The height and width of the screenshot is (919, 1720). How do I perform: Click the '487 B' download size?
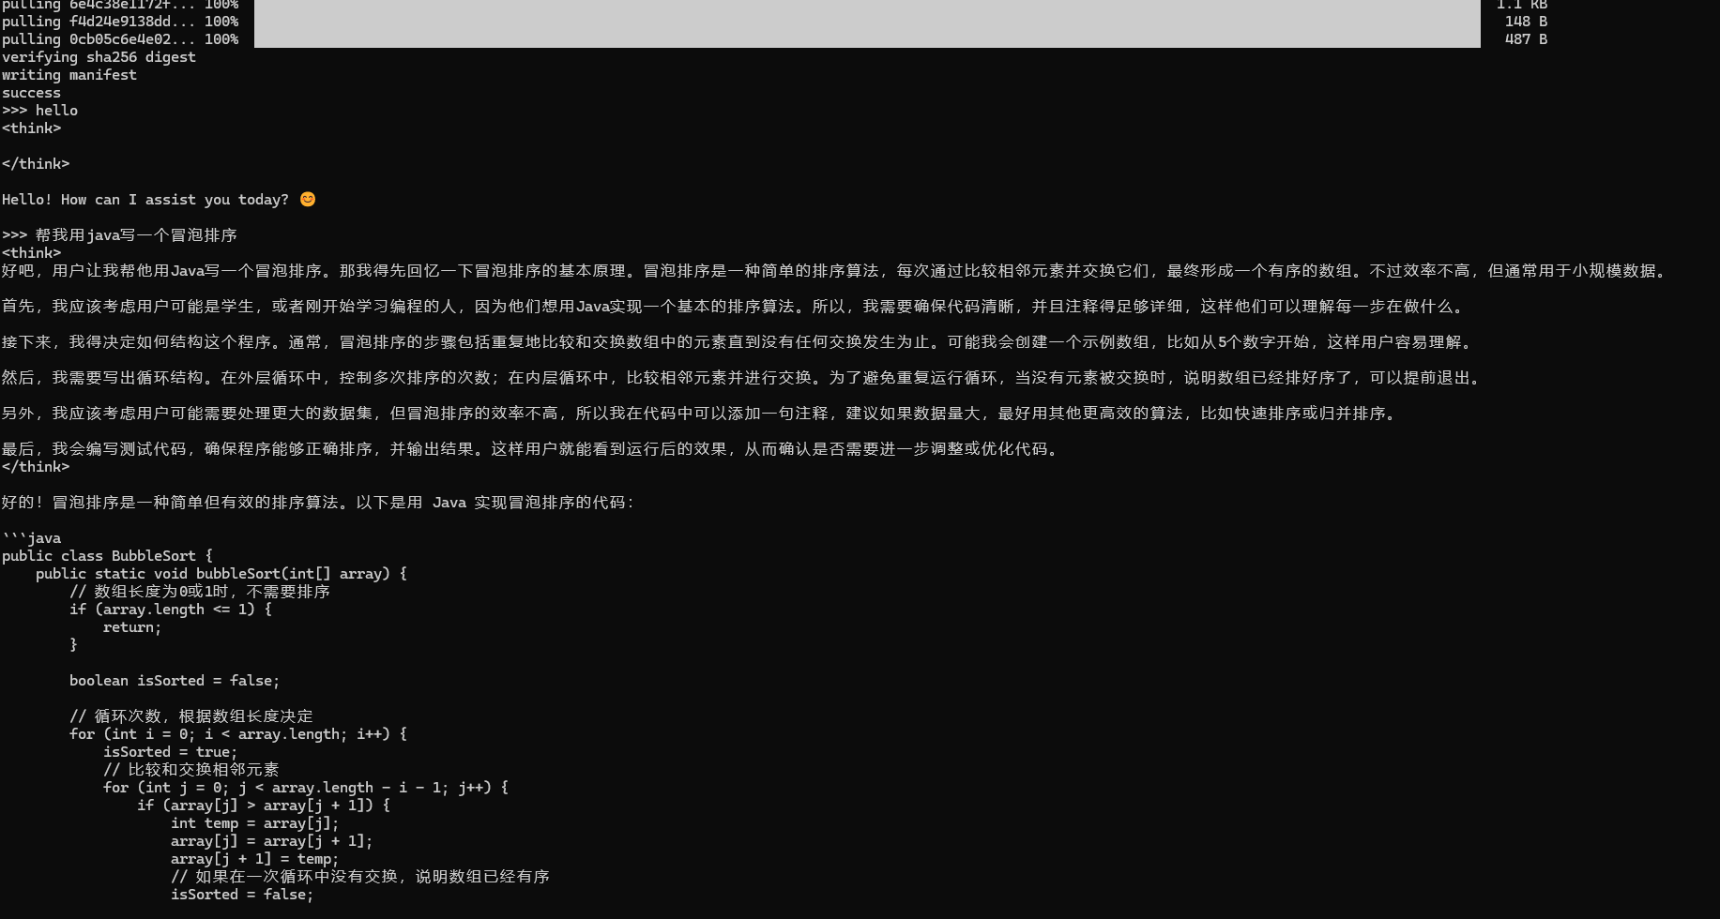1526,39
